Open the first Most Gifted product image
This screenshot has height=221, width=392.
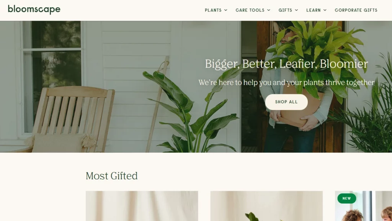[142, 206]
